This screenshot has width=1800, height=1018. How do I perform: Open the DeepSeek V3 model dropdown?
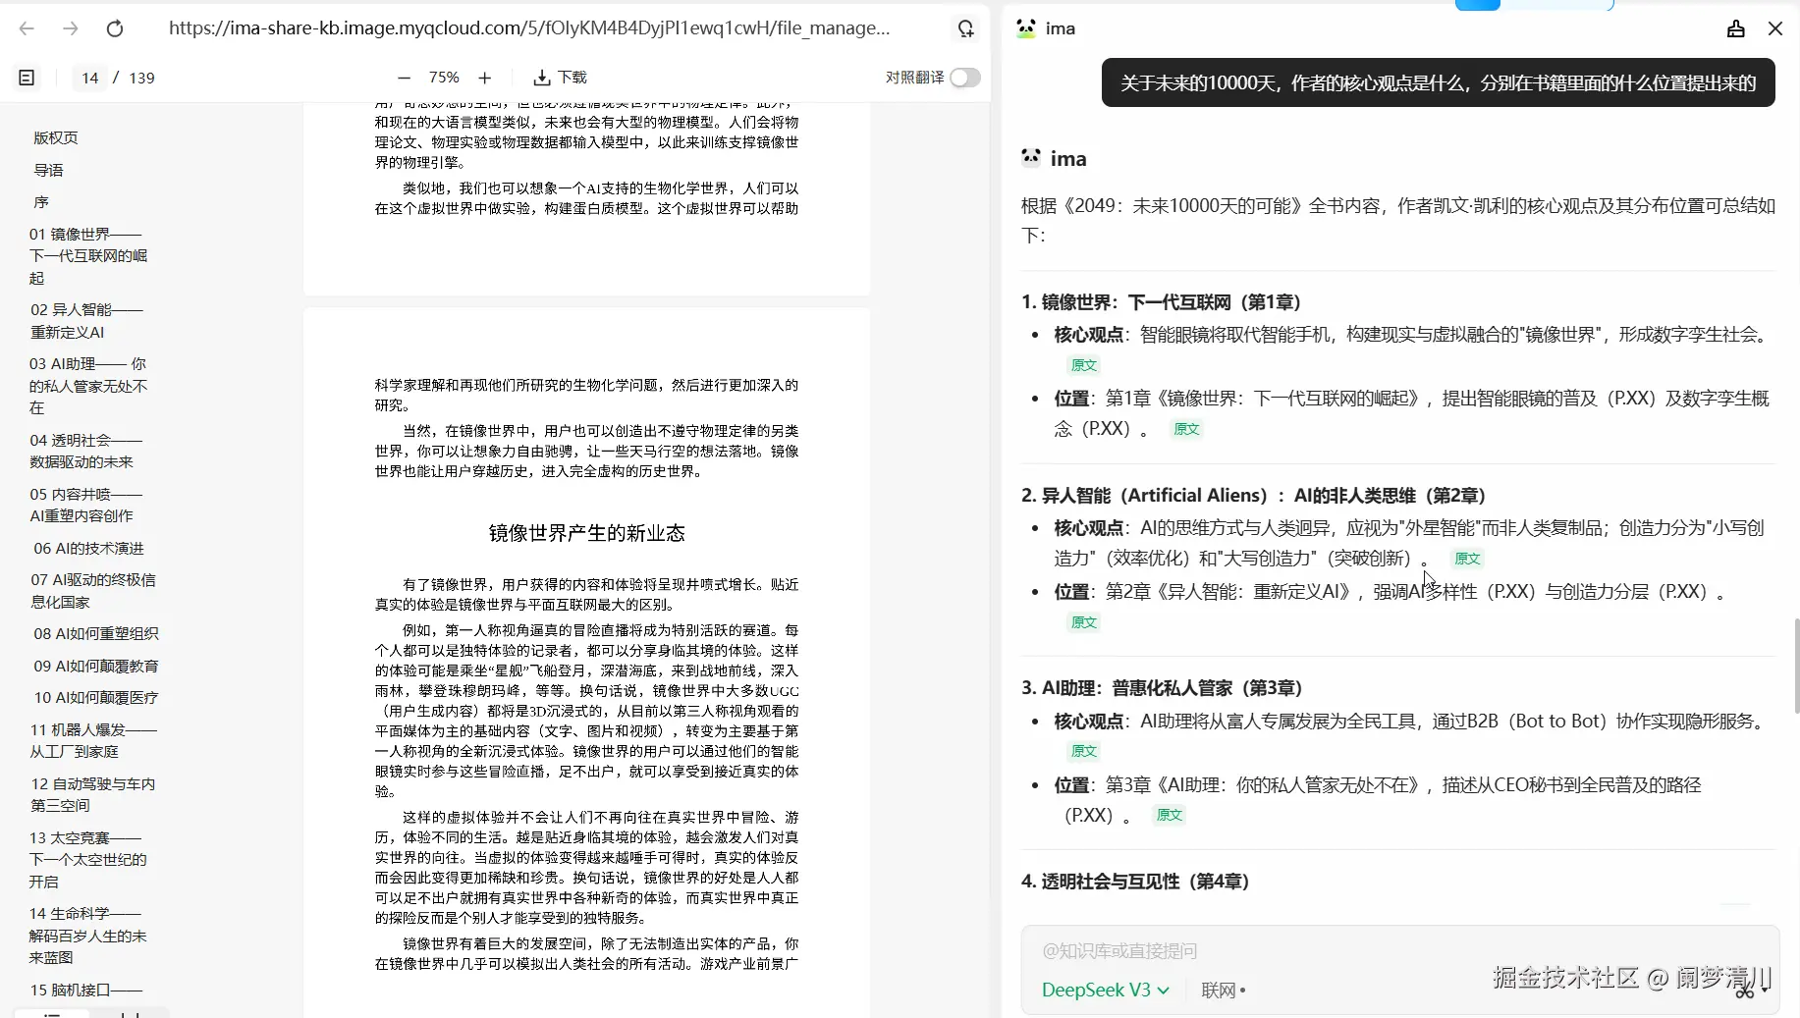coord(1106,991)
